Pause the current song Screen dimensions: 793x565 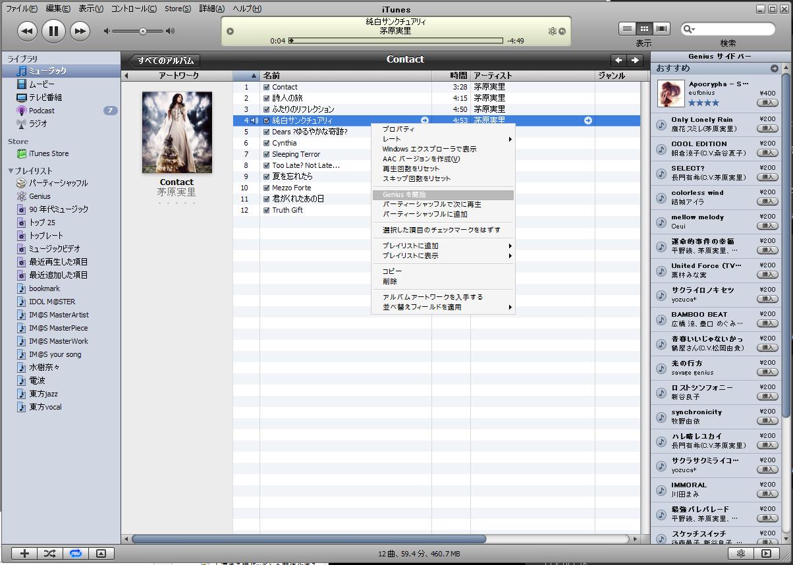click(53, 30)
